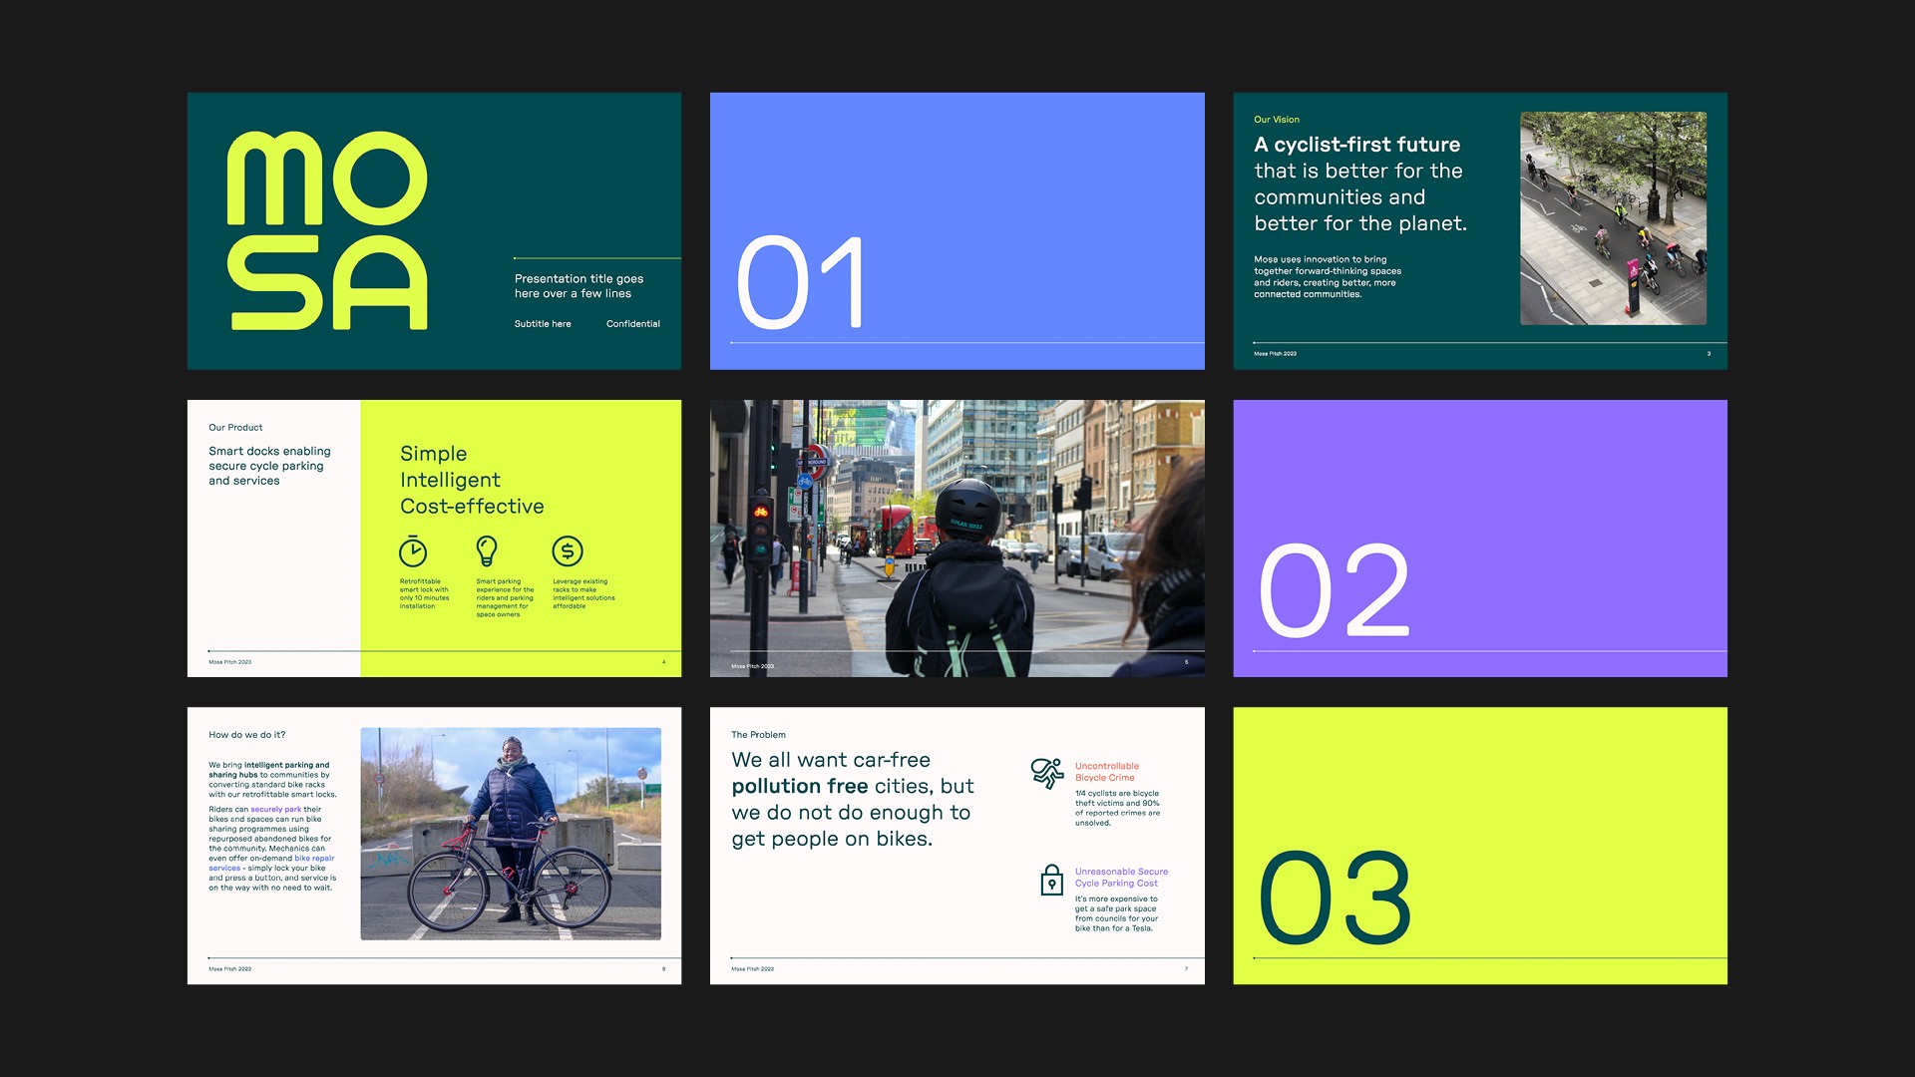Click the 'Simple Intelligent Cost-effective' heading
This screenshot has width=1915, height=1077.
click(472, 480)
